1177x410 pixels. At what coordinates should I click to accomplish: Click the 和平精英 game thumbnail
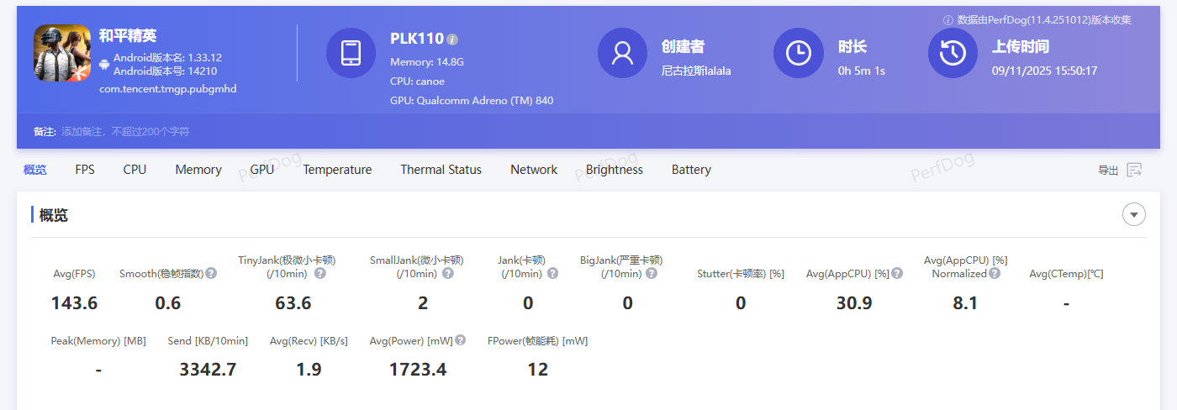(61, 53)
